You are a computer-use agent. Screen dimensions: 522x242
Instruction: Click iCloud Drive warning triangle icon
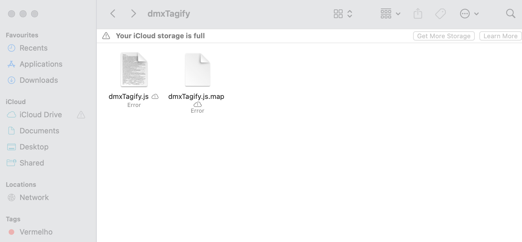click(x=81, y=115)
